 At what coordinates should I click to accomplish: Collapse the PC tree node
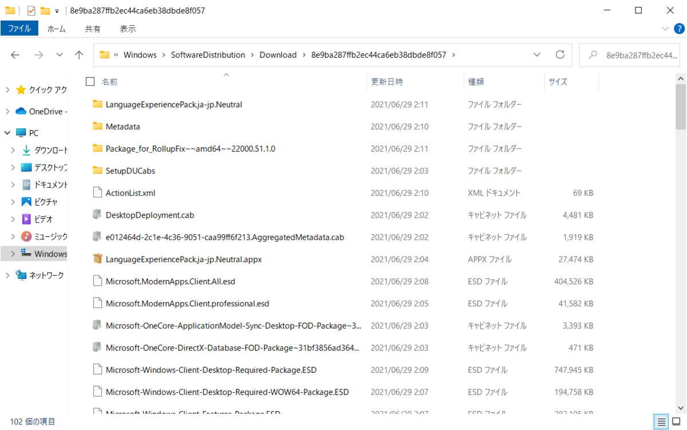pyautogui.click(x=7, y=133)
